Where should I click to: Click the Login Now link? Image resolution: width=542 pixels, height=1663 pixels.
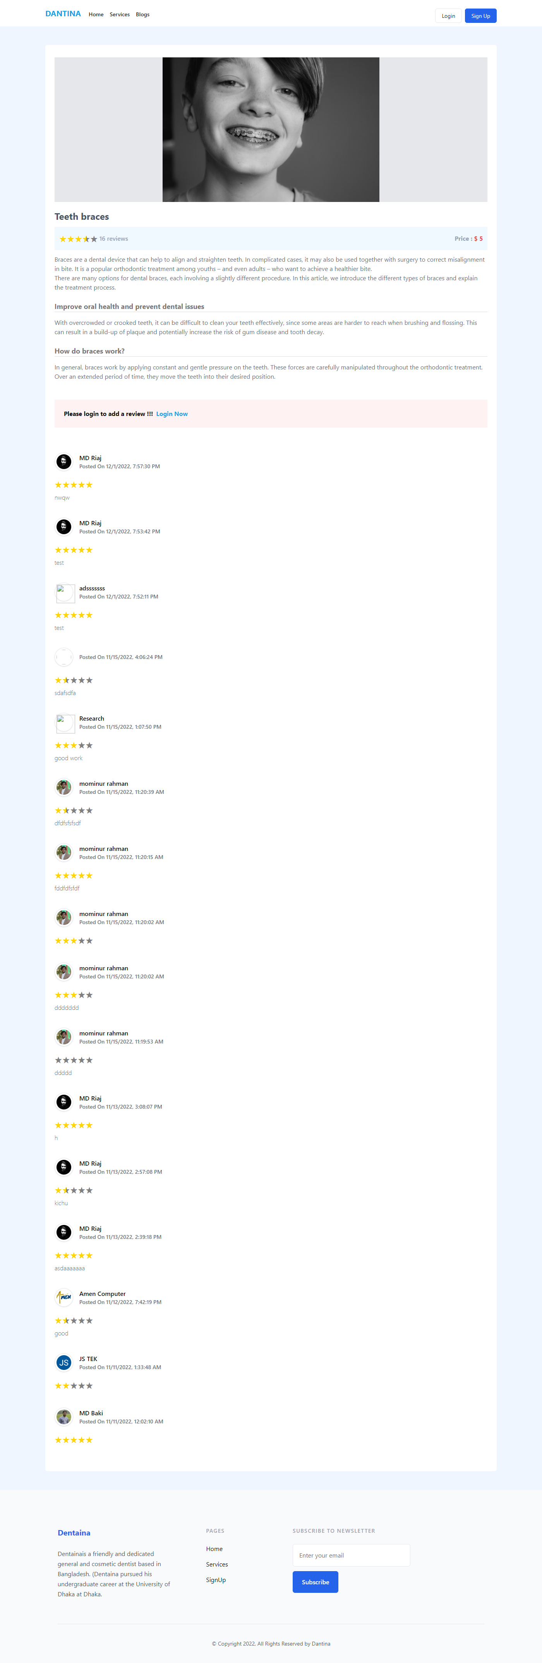(172, 414)
